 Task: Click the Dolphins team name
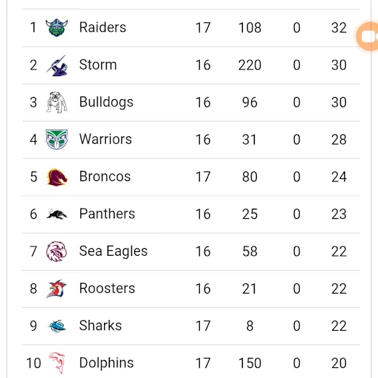point(107,363)
